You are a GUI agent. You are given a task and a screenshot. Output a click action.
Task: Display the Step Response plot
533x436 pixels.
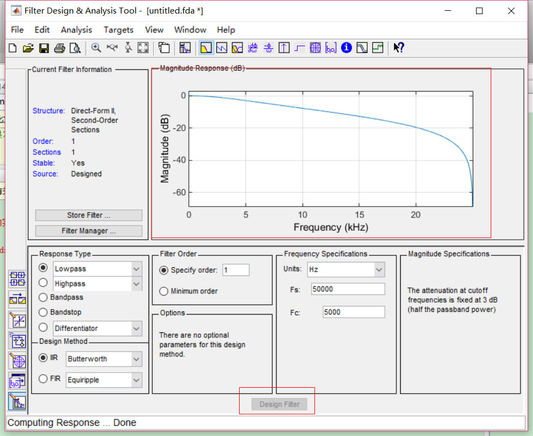299,48
